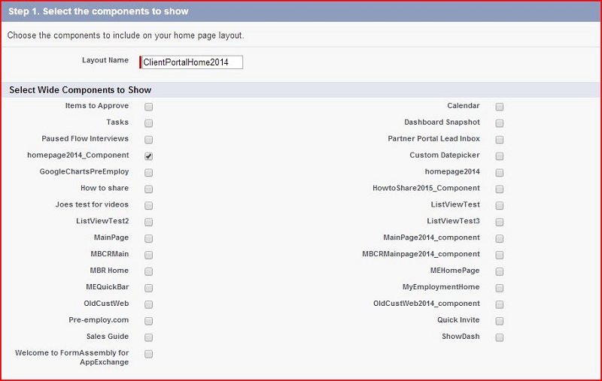This screenshot has height=381, width=602.
Task: Click the Layout Name input field
Action: click(193, 62)
